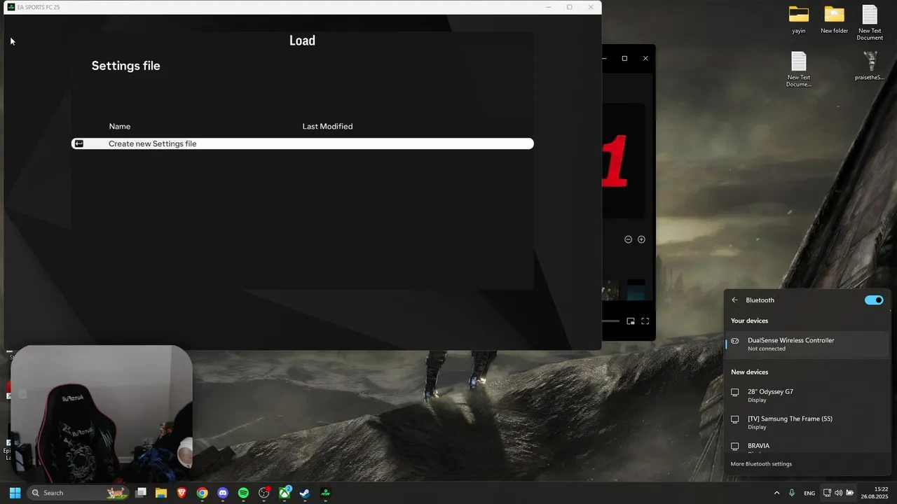
Task: Maximize the EA SPORTS FC 25 window
Action: [x=570, y=7]
